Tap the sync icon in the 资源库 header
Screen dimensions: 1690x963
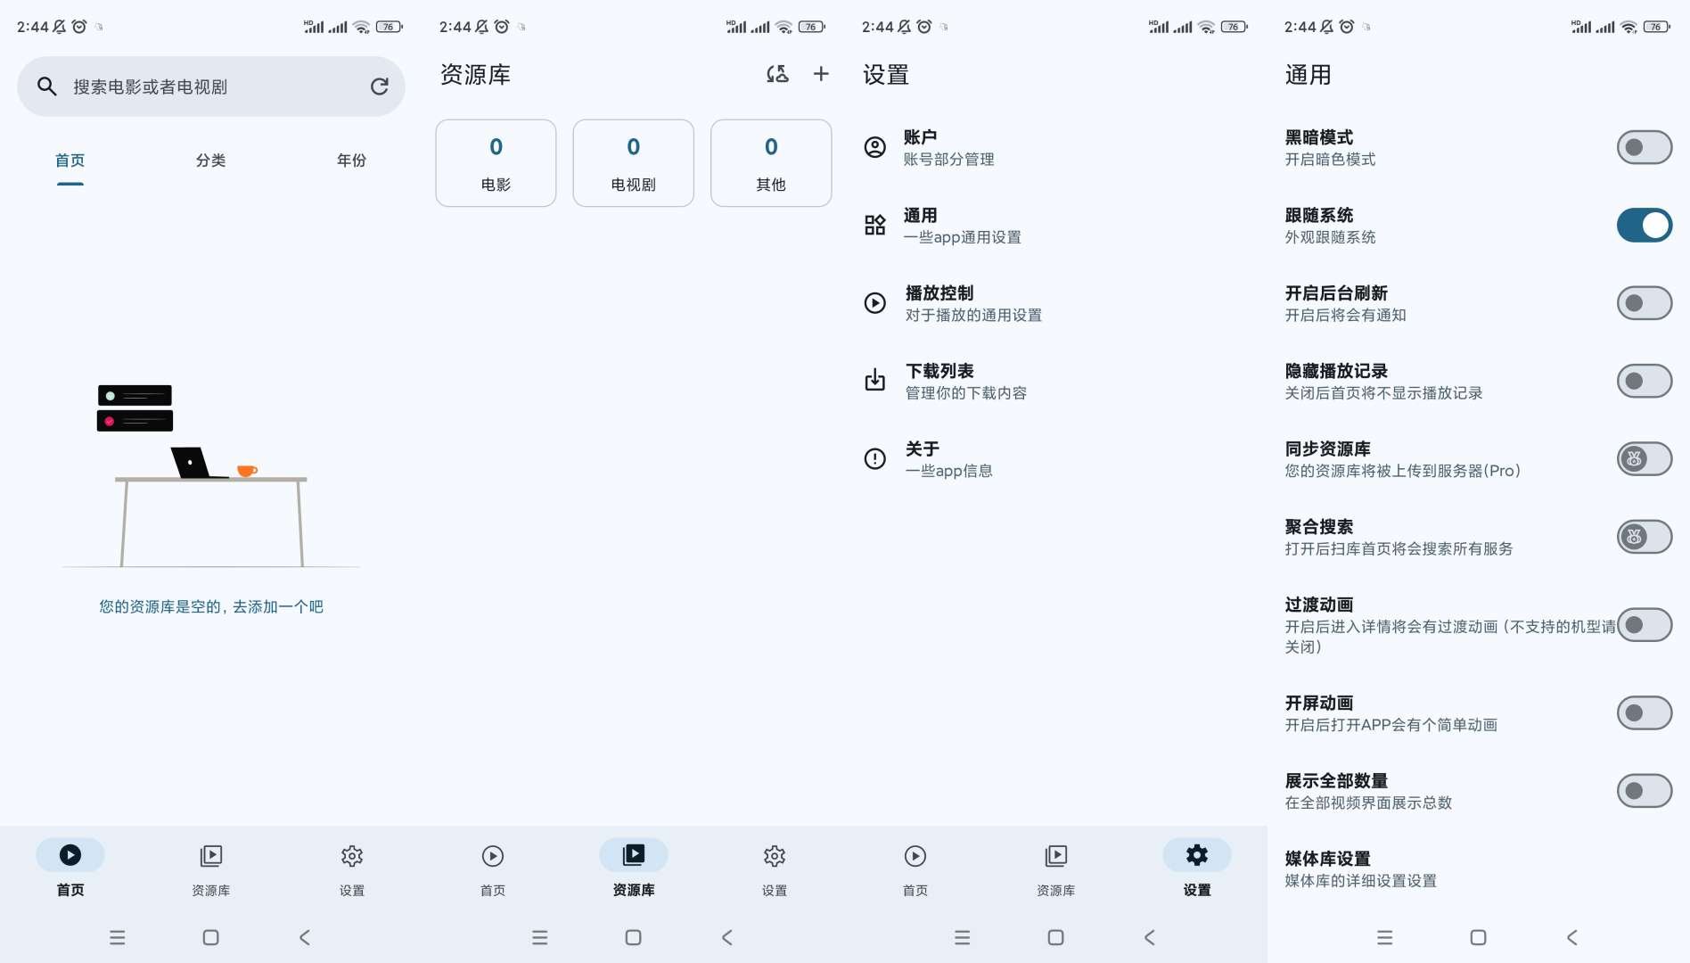pos(777,74)
